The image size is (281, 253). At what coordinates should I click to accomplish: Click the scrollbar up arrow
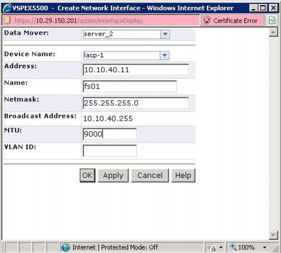pyautogui.click(x=274, y=33)
